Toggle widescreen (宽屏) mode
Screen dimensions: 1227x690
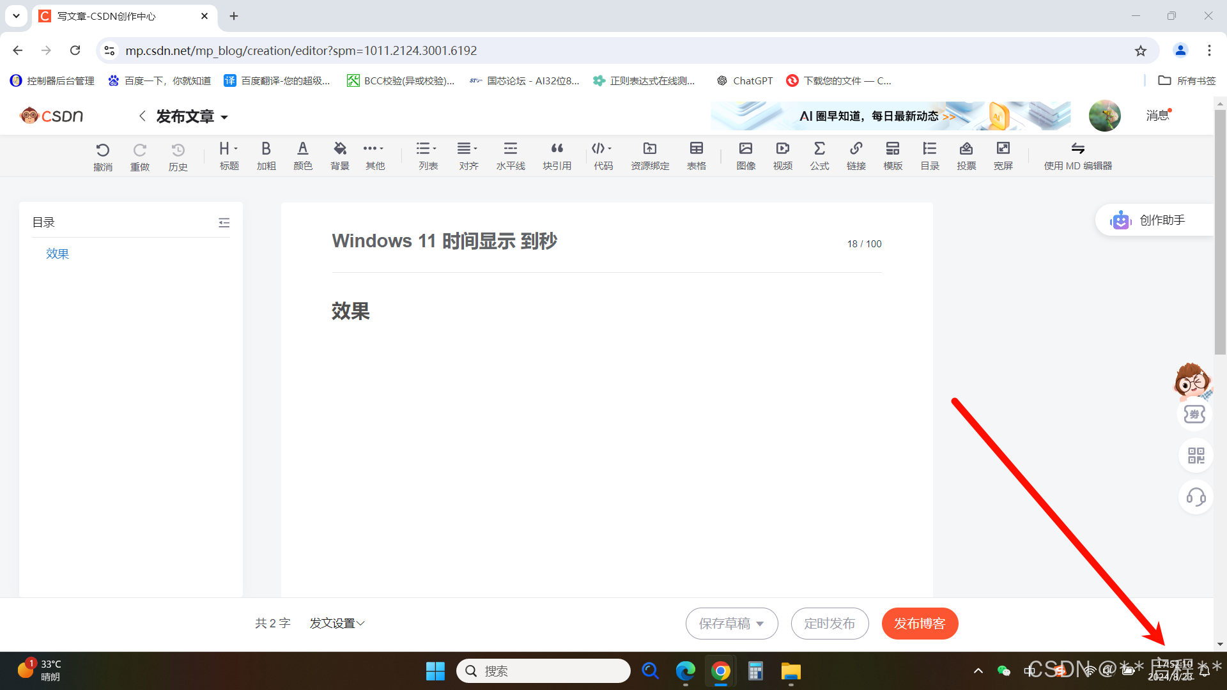pyautogui.click(x=1003, y=155)
